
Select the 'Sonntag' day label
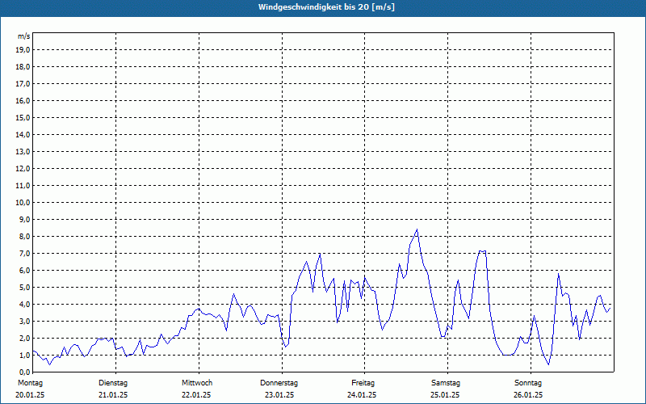[528, 383]
